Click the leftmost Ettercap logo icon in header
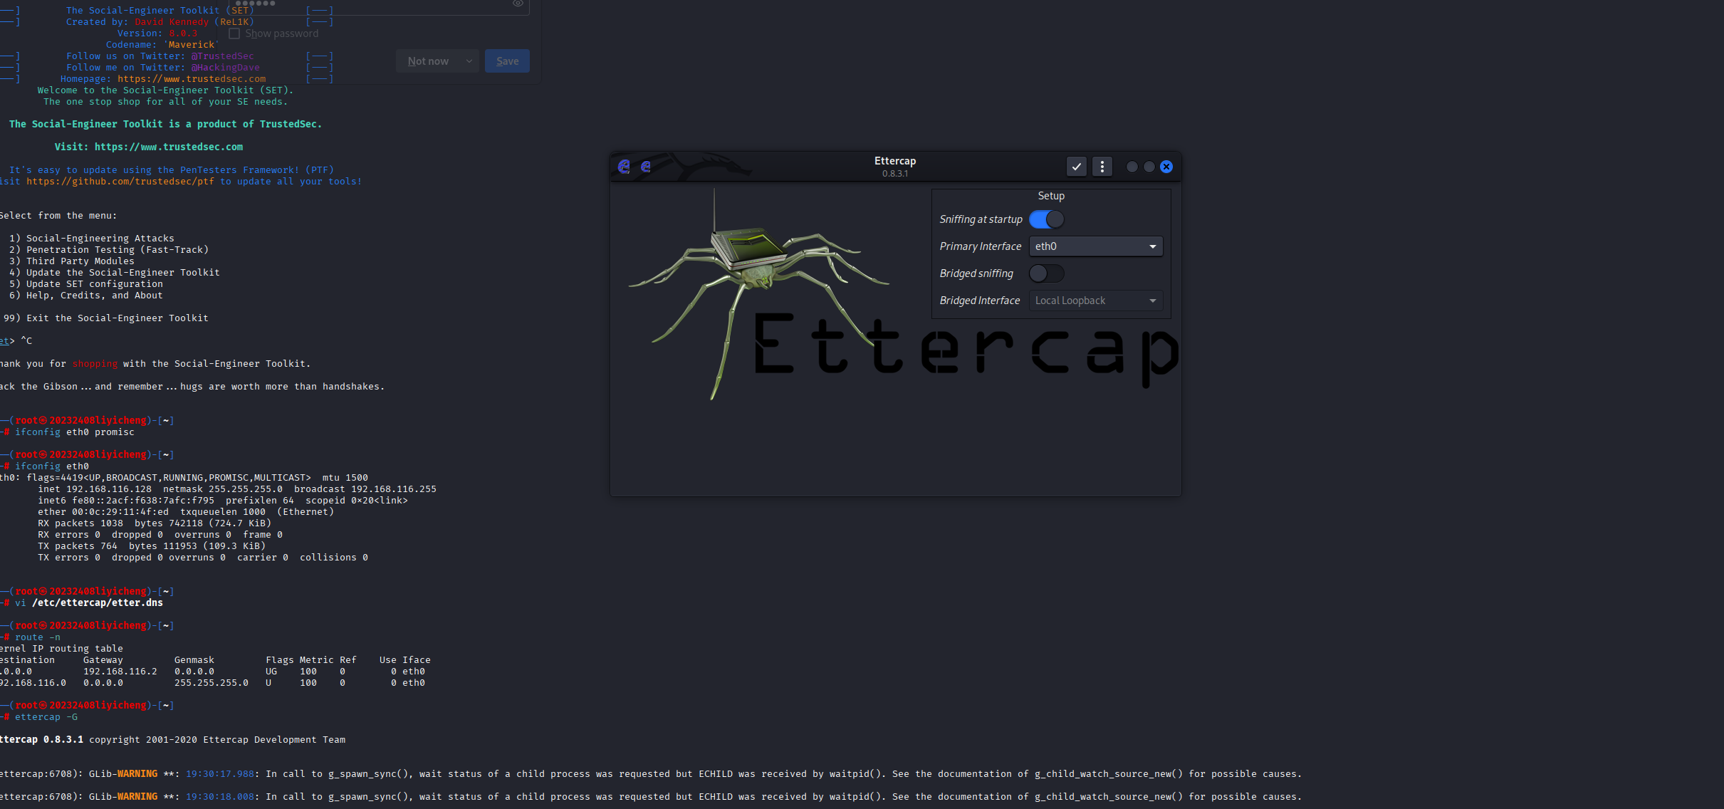The image size is (1724, 809). tap(624, 167)
